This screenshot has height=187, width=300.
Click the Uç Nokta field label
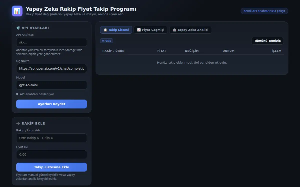(x=23, y=61)
